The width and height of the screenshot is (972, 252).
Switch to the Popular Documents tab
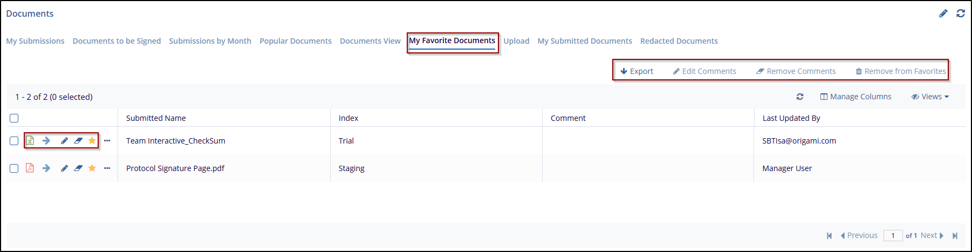[296, 41]
